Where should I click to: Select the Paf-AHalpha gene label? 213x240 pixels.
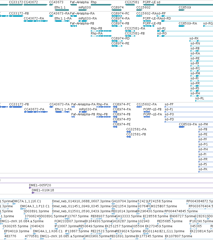[79, 2]
